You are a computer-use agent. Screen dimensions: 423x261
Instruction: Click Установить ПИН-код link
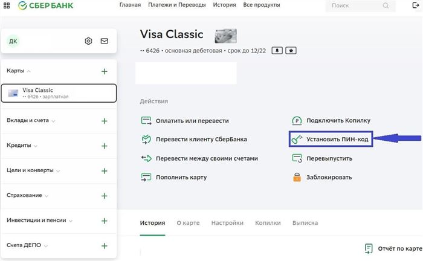(x=337, y=140)
